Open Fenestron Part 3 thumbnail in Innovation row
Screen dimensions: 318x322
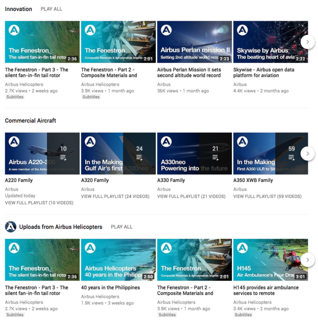click(42, 42)
